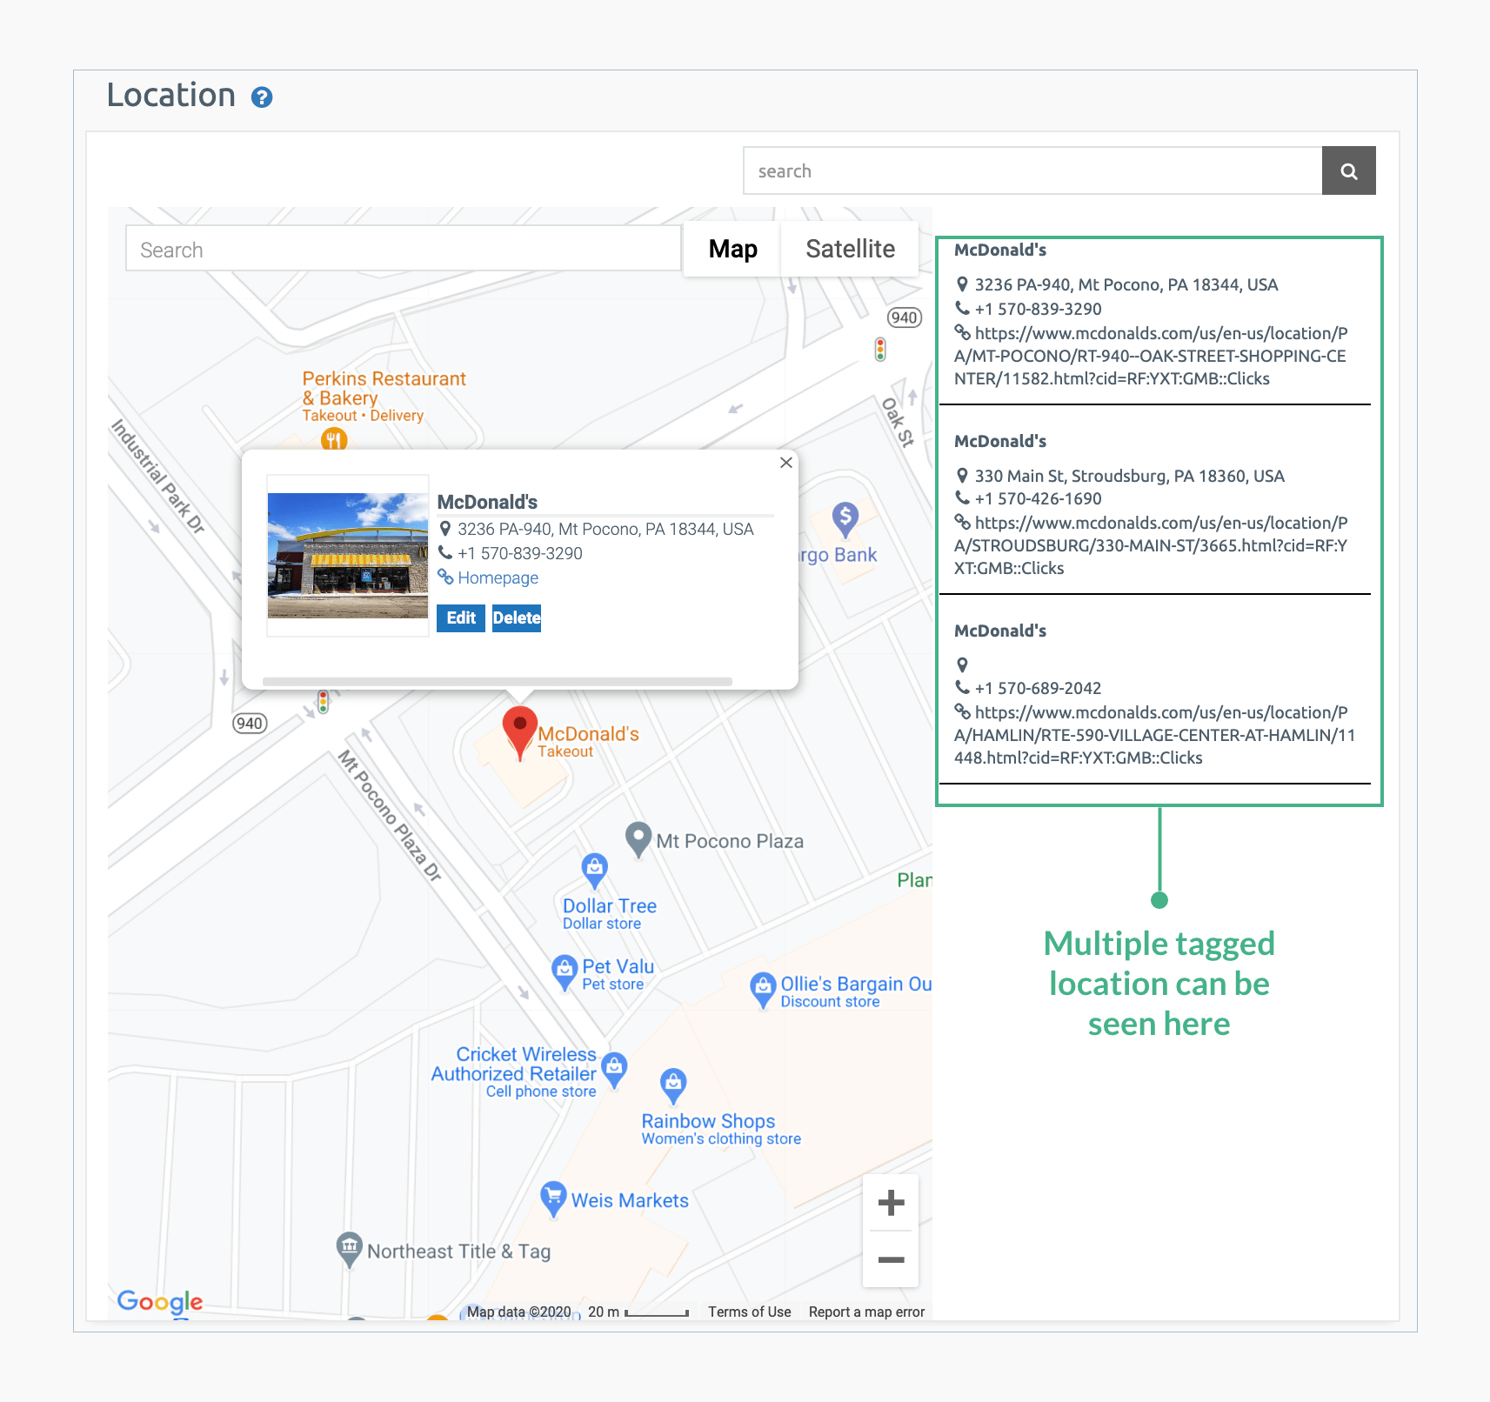Select the Stroudsburg McDonald's list title
The height and width of the screenshot is (1402, 1490).
(1000, 442)
